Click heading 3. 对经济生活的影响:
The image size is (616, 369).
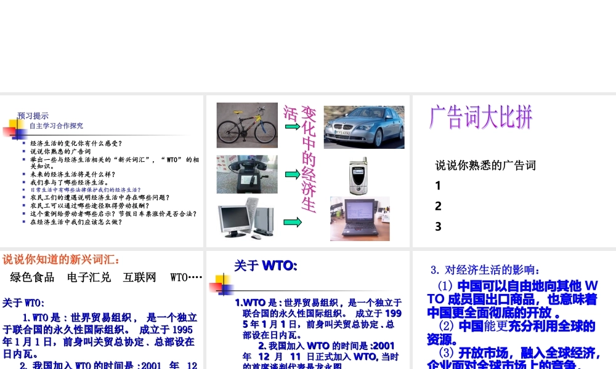(x=485, y=270)
